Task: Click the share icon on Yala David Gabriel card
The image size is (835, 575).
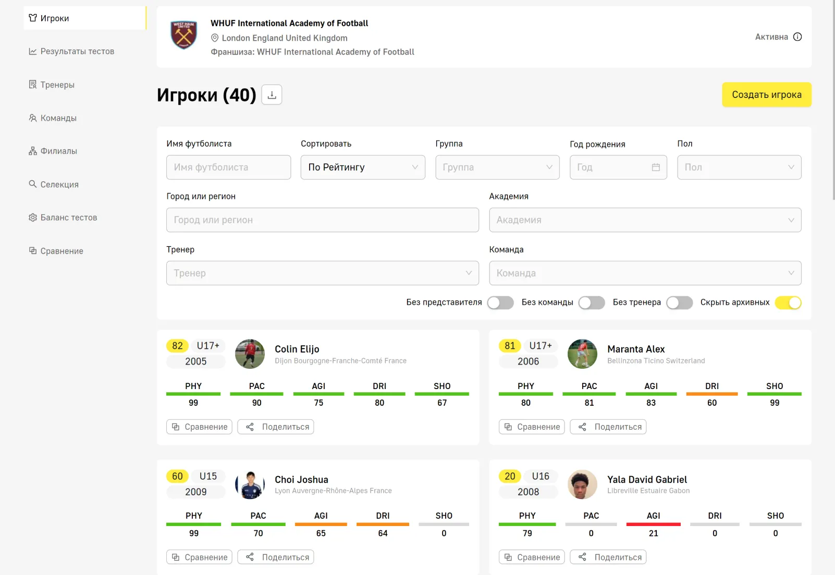Action: pyautogui.click(x=583, y=557)
